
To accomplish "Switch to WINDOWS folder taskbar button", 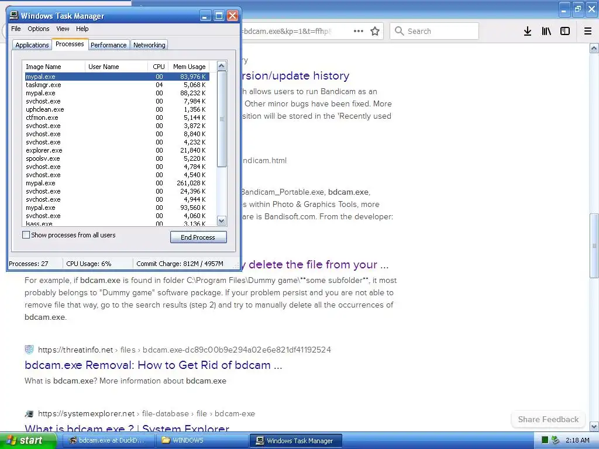I will click(202, 440).
